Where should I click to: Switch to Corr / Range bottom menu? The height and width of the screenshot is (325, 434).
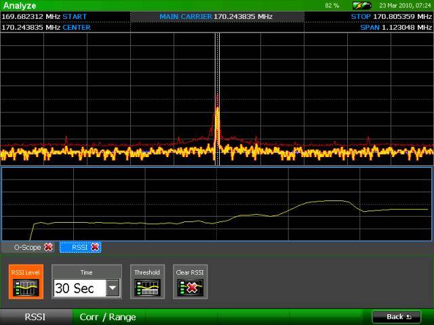108,317
